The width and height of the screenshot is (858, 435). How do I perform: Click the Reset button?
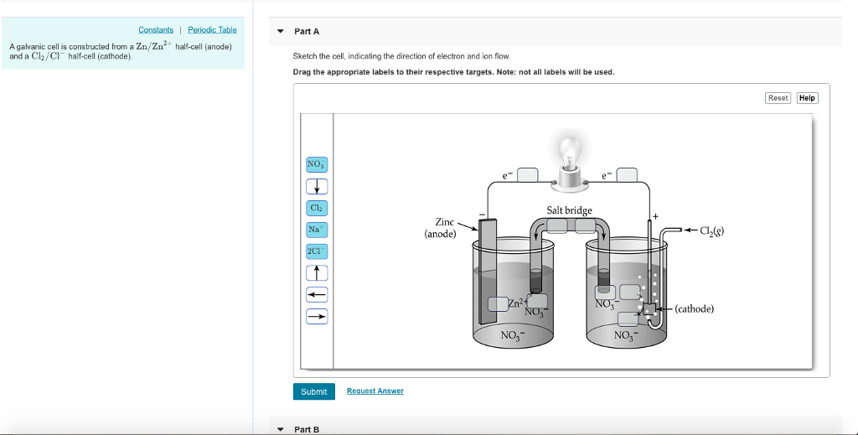pyautogui.click(x=778, y=98)
